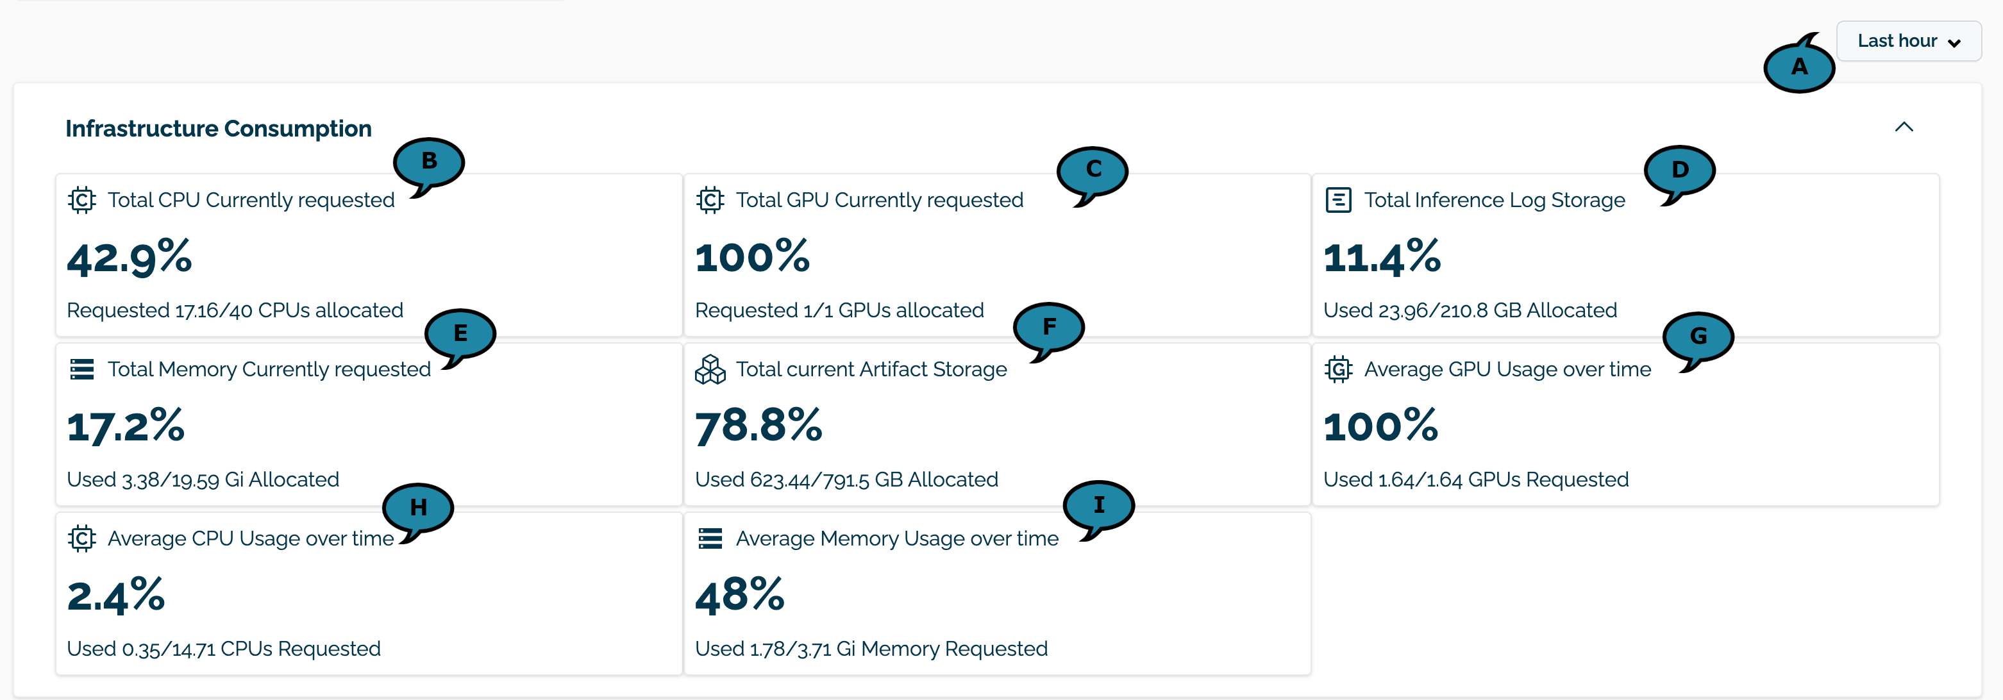Screen dimensions: 2003x700
Task: Click the Average CPU Usage chip icon
Action: tap(81, 538)
